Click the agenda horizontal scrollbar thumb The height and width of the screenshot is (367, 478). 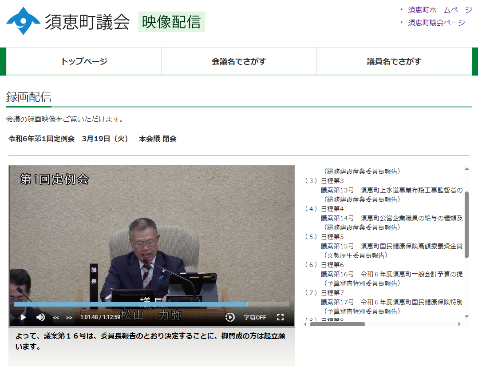pos(337,324)
